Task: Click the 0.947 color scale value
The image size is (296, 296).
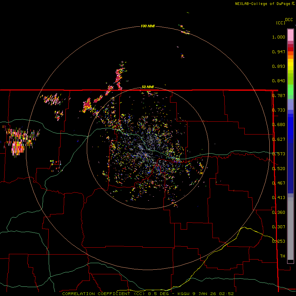Action: click(x=279, y=52)
